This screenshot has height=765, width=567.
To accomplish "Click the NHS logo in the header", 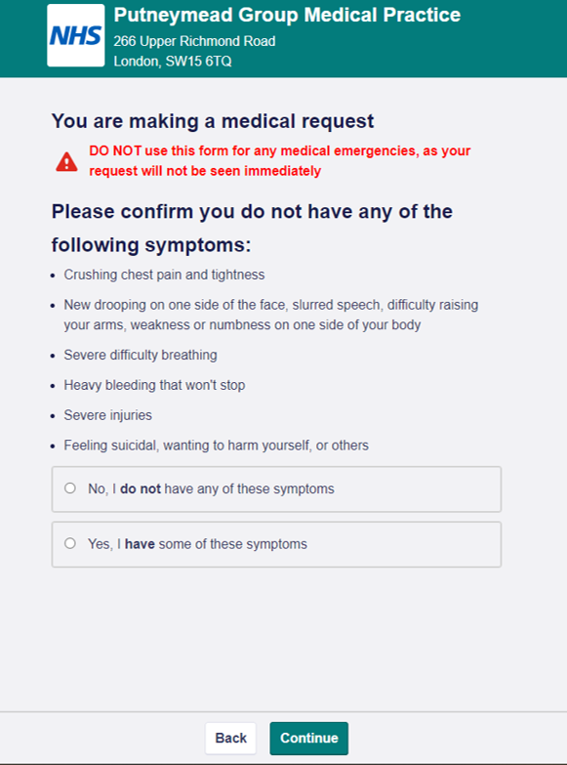I will click(75, 35).
